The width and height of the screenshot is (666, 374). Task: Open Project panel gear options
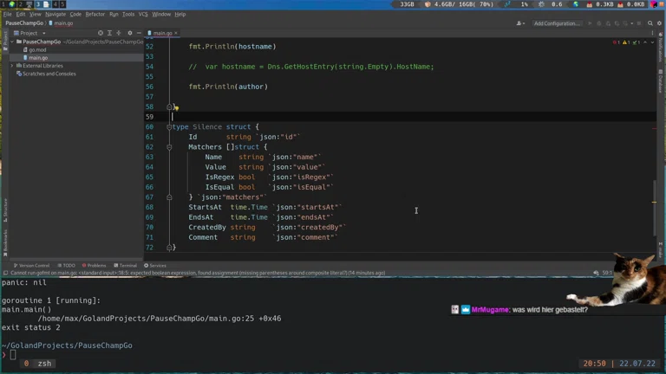[x=130, y=33]
